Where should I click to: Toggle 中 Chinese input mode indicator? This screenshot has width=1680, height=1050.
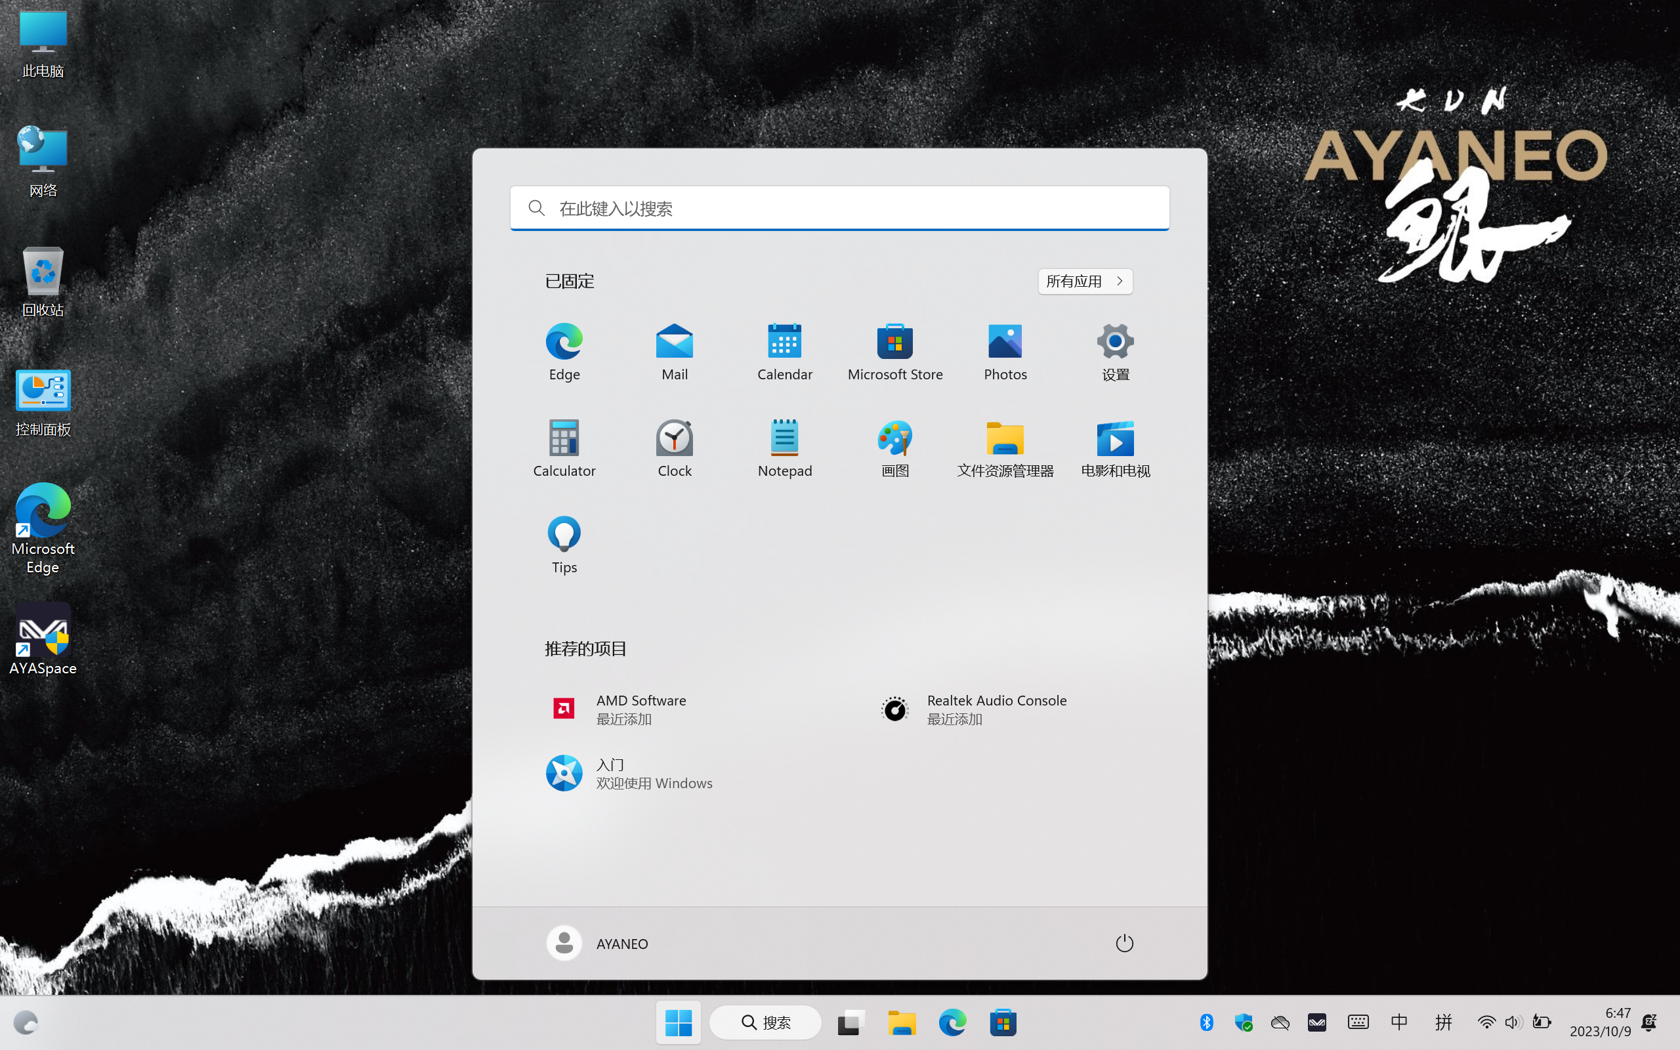point(1399,1022)
